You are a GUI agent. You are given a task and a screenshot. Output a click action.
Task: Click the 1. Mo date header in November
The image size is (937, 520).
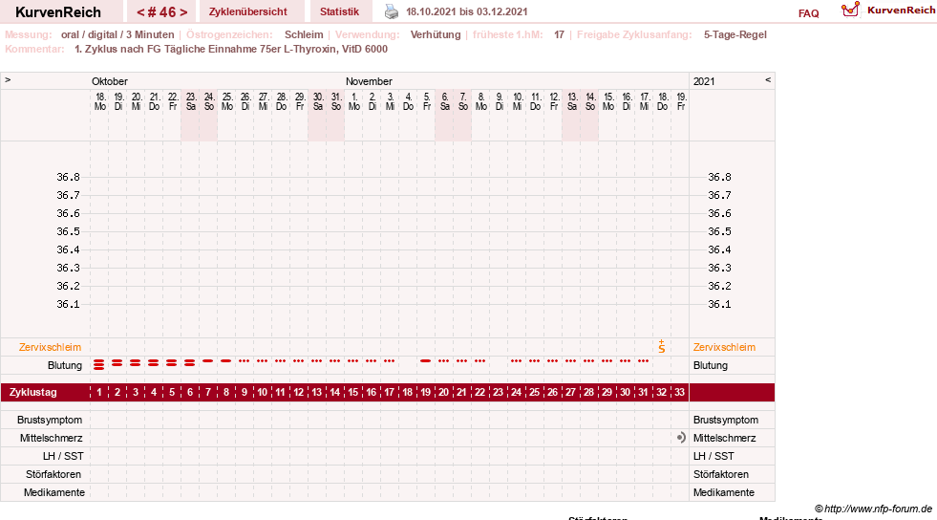point(353,101)
